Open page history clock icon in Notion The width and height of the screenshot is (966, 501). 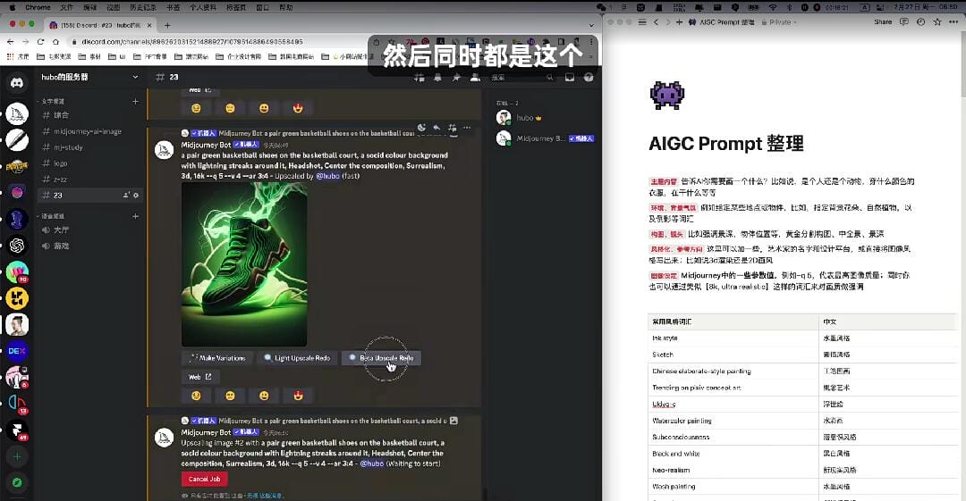pyautogui.click(x=920, y=22)
